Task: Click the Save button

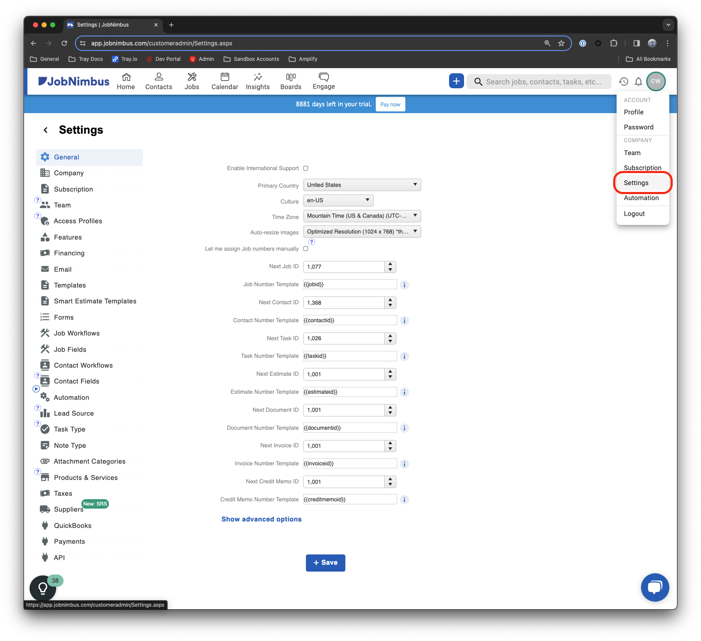Action: [326, 563]
